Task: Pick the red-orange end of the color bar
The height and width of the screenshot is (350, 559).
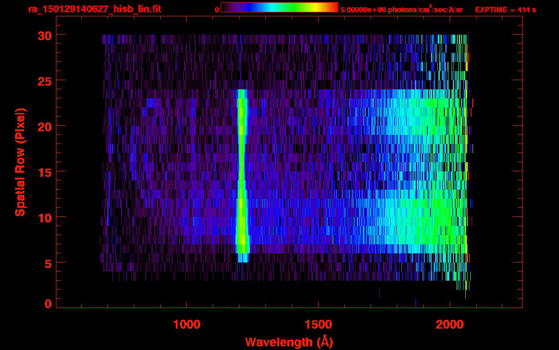Action: click(x=331, y=7)
